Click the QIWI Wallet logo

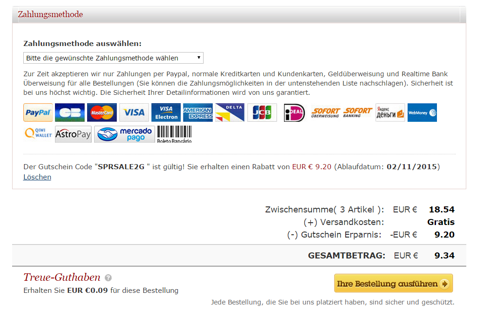pos(38,133)
